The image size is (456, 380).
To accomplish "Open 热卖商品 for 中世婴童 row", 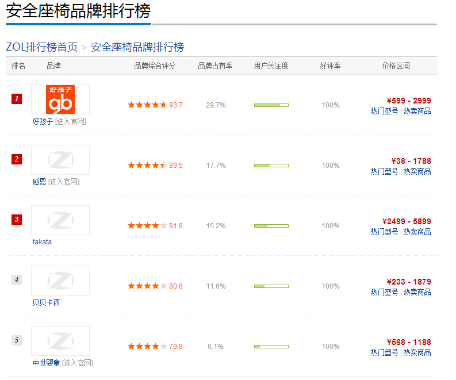I will click(x=417, y=352).
